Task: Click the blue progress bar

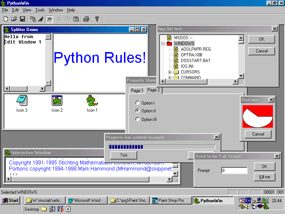Action: [162, 147]
